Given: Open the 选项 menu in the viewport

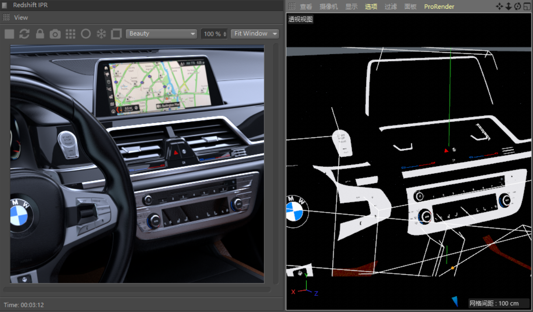Looking at the screenshot, I should pos(371,7).
